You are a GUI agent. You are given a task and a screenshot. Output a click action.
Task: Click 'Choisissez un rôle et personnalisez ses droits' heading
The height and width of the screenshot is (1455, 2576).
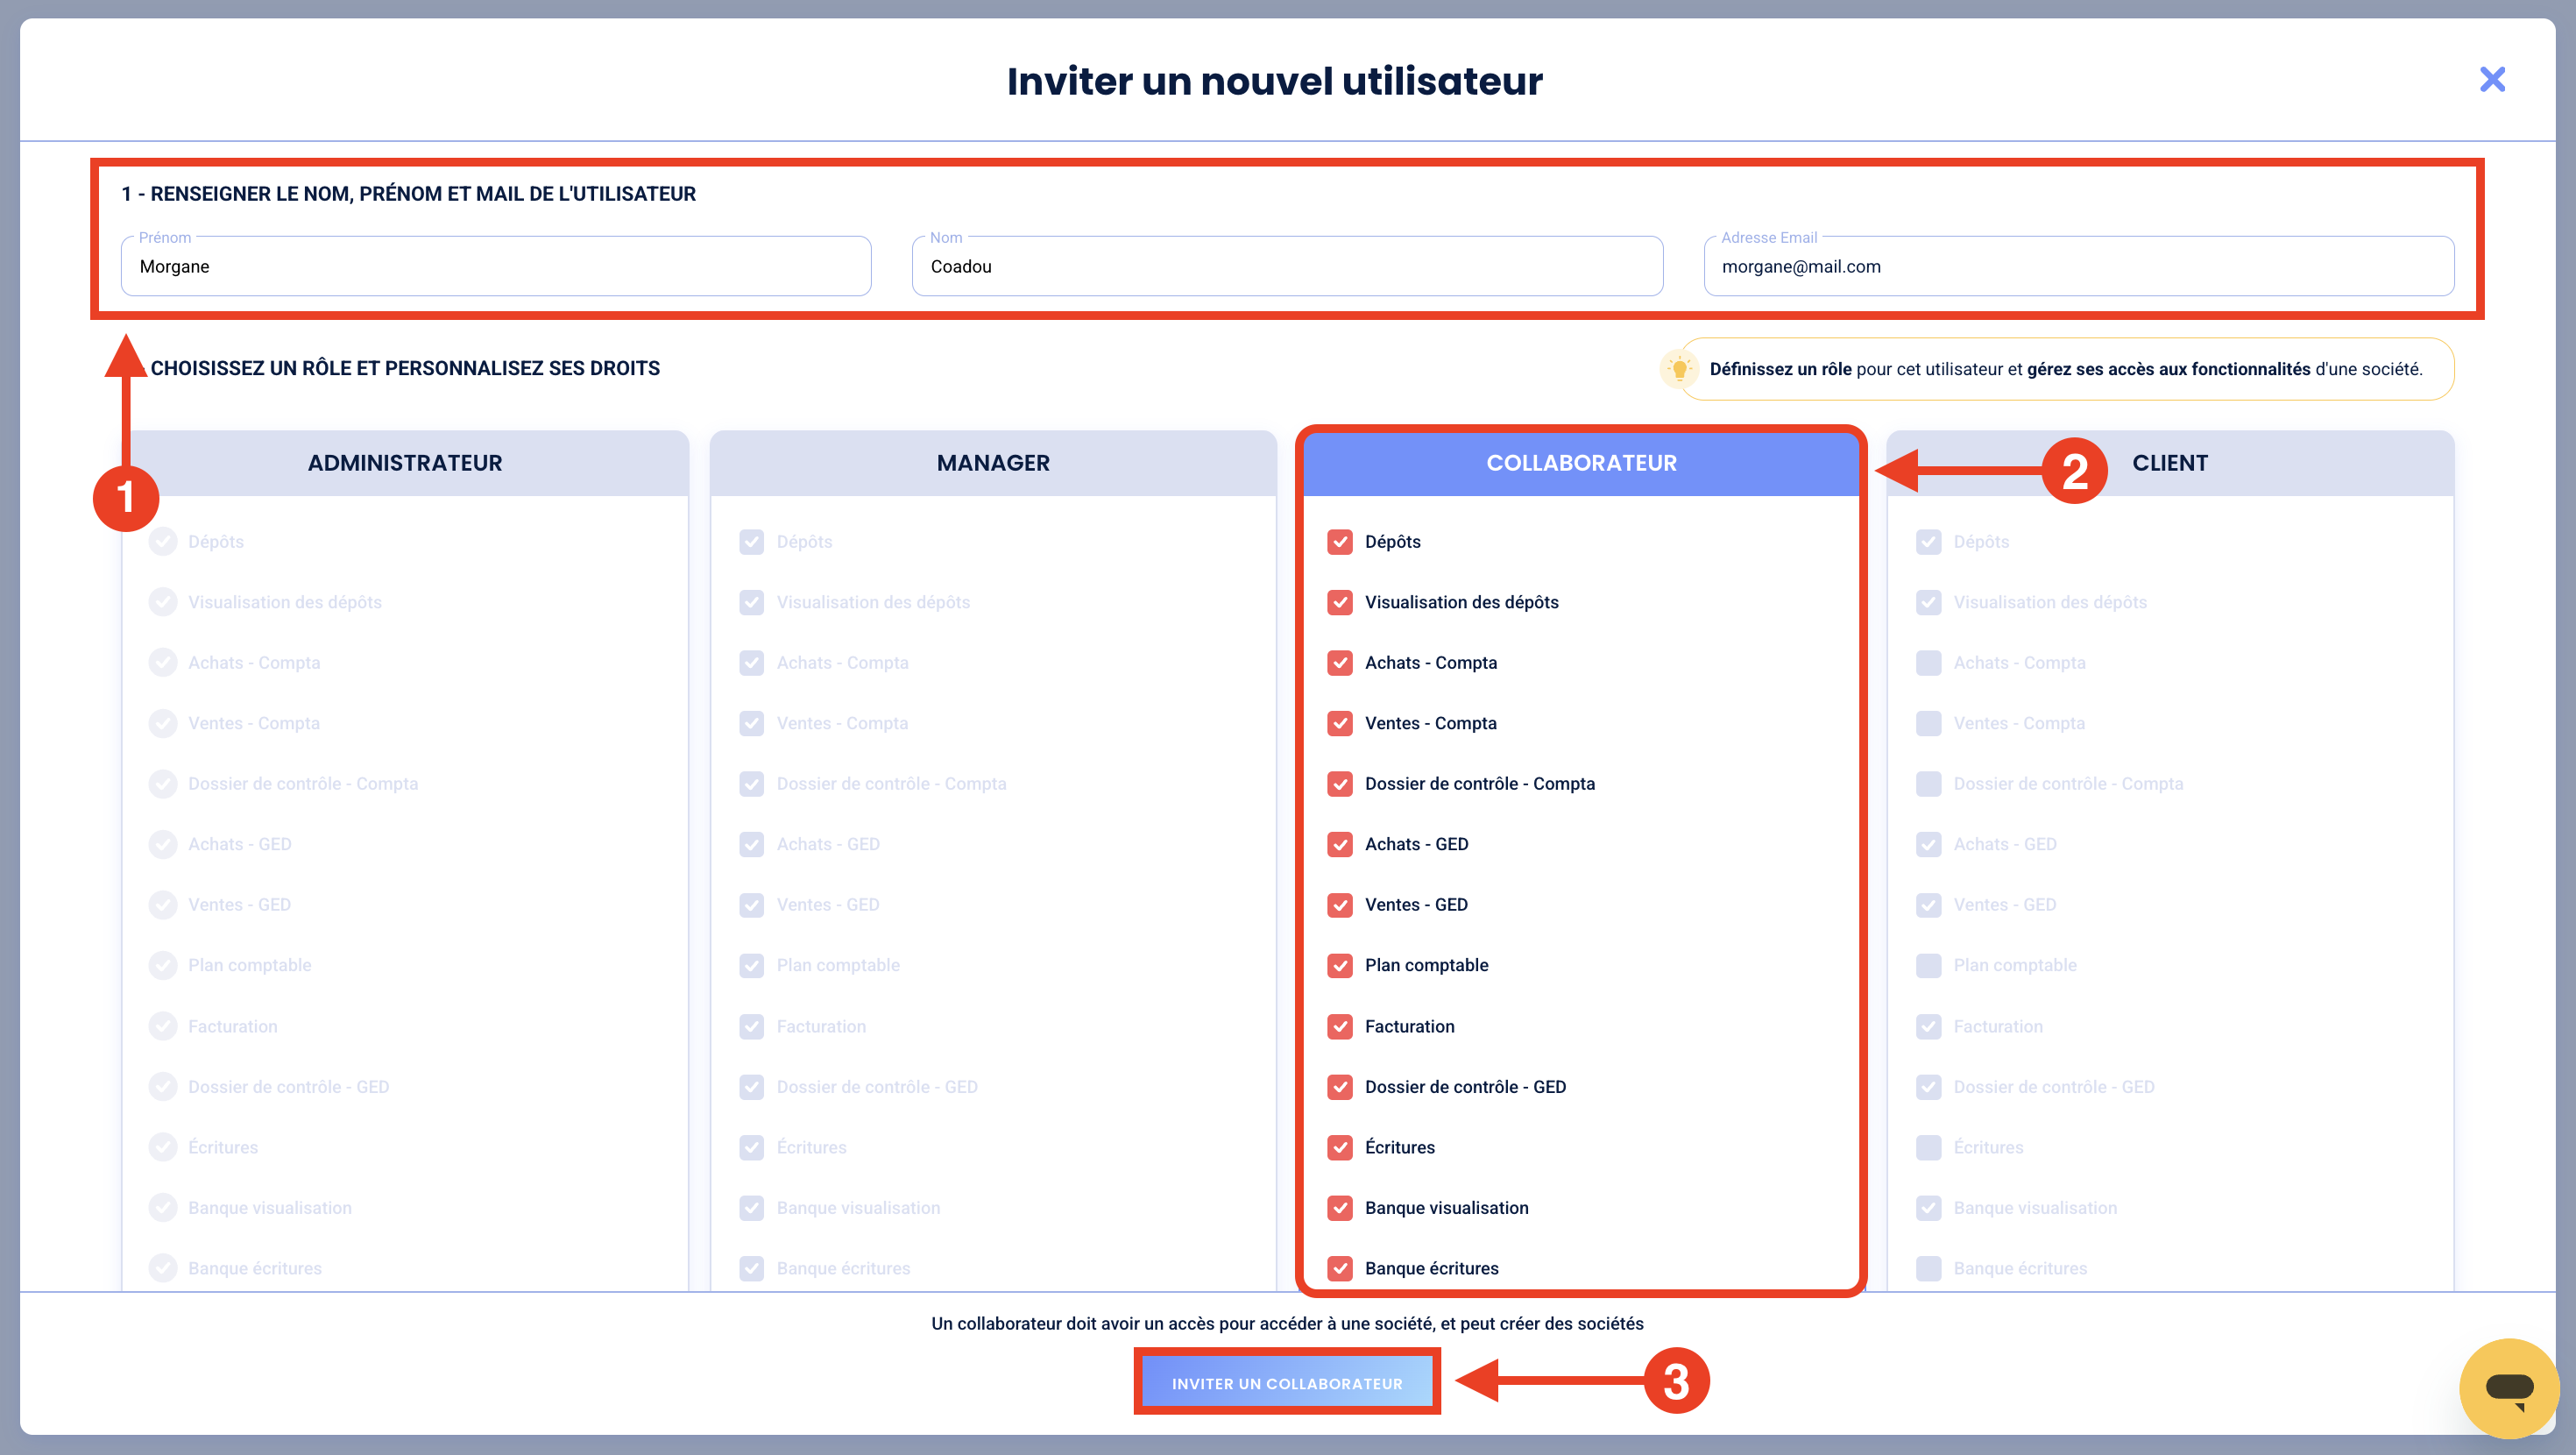[x=405, y=368]
